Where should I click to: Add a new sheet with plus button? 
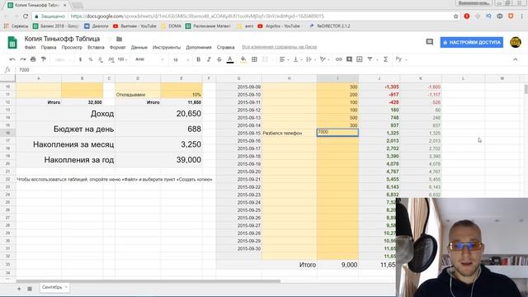pos(19,289)
